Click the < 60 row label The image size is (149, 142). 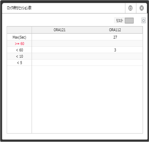pyautogui.click(x=20, y=50)
